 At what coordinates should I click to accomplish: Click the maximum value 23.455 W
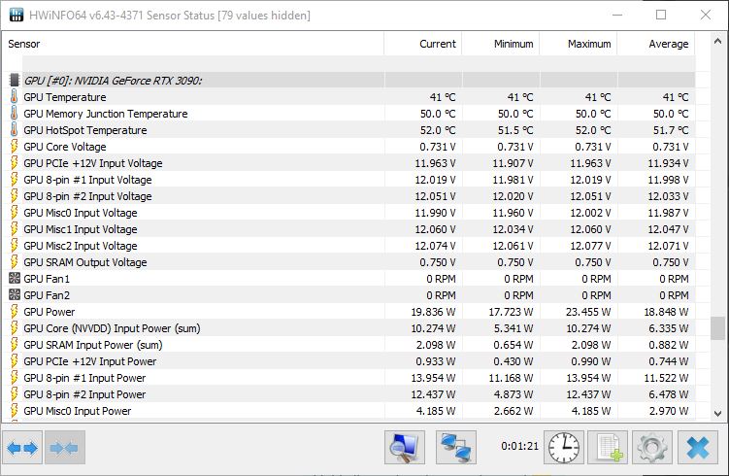point(588,312)
